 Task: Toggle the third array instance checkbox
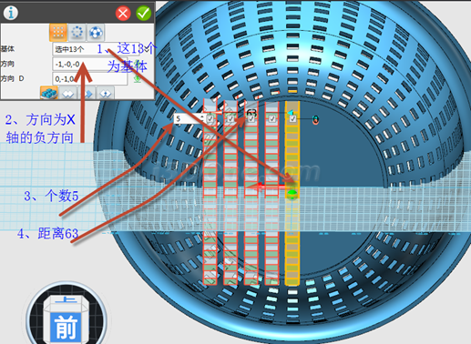tap(251, 118)
